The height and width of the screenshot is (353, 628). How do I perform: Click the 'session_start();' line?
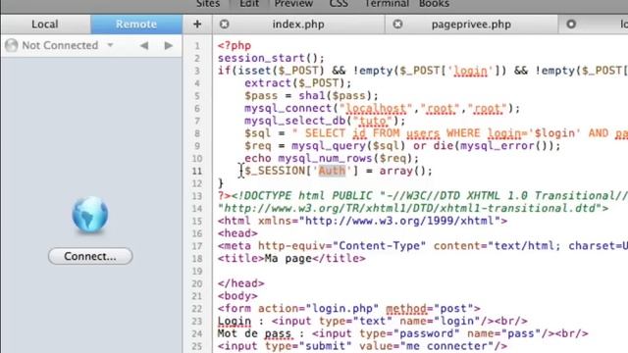click(x=271, y=59)
